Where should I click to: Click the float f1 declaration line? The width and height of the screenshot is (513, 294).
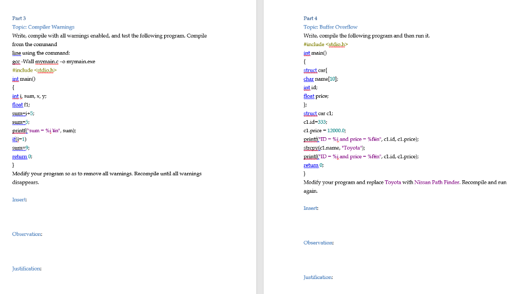(x=21, y=105)
